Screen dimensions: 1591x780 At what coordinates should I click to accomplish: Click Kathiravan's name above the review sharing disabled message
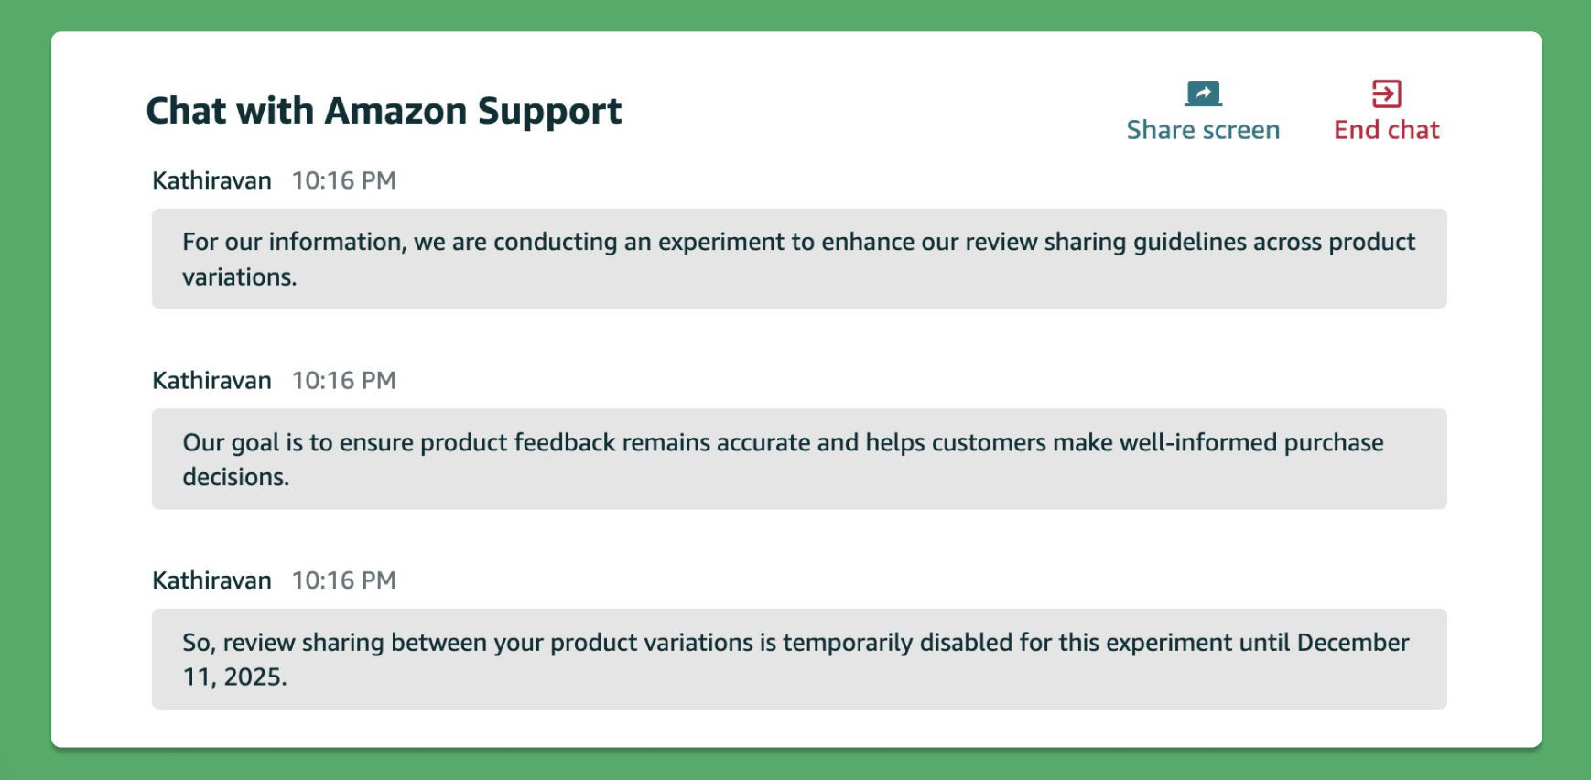[x=211, y=580]
